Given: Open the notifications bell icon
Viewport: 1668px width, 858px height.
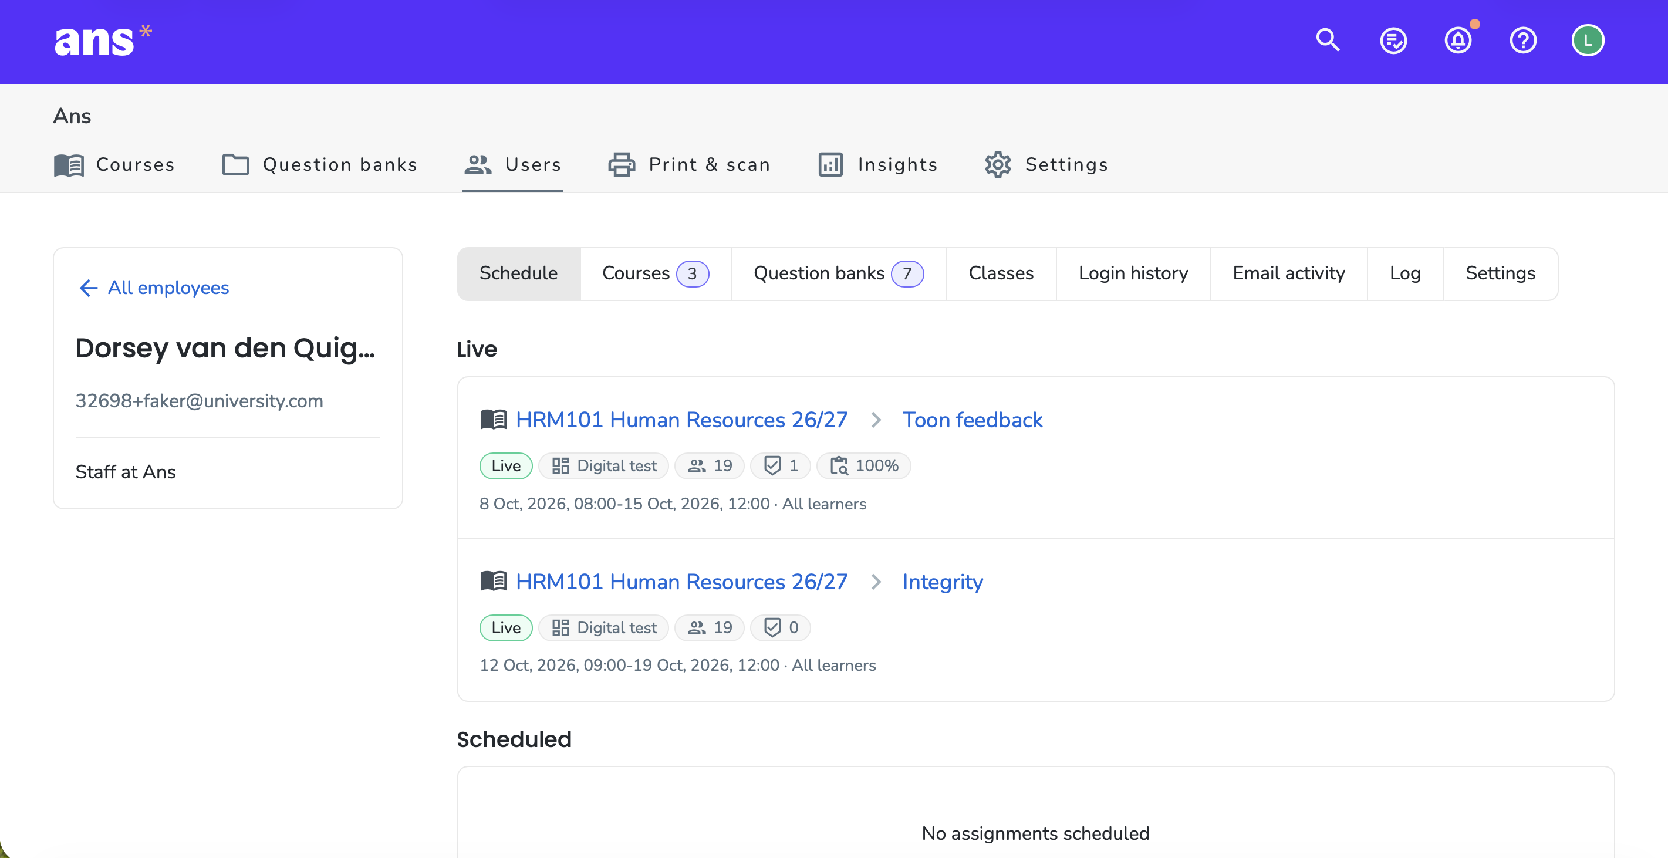Looking at the screenshot, I should pos(1458,40).
